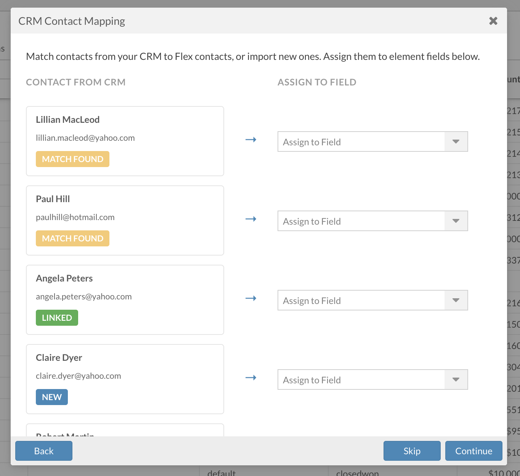Close the CRM Contact Mapping dialog
The width and height of the screenshot is (520, 476).
coord(493,21)
